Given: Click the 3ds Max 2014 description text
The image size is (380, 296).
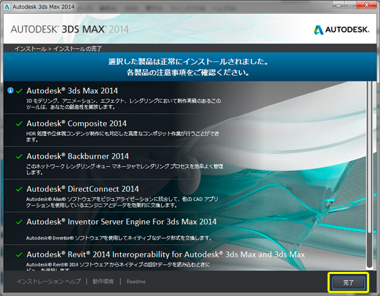Looking at the screenshot, I should 124,103.
